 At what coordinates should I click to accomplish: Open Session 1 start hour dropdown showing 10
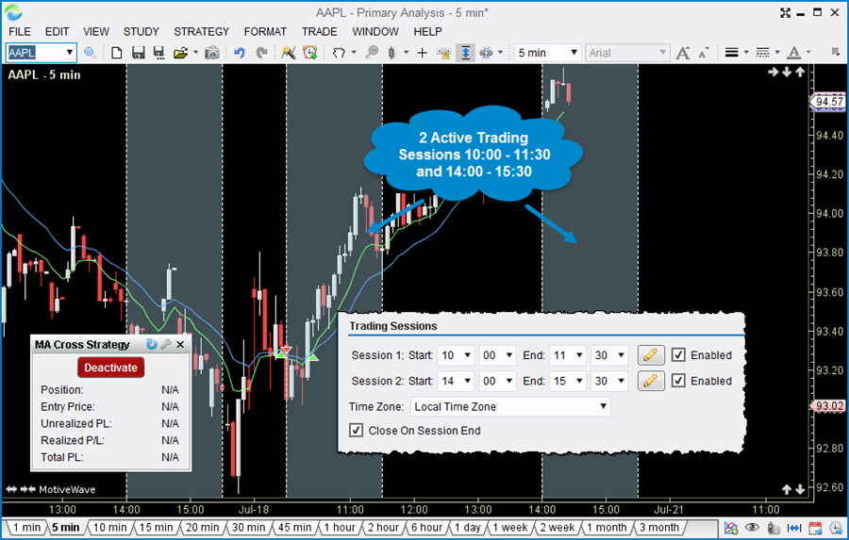456,355
